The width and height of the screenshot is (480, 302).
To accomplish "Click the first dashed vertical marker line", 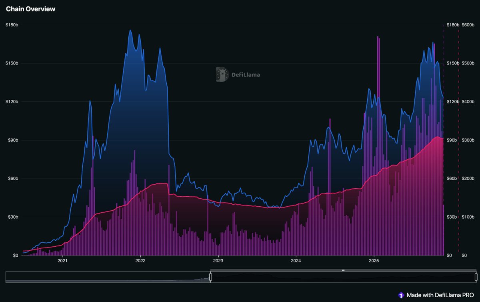I will pyautogui.click(x=444, y=140).
